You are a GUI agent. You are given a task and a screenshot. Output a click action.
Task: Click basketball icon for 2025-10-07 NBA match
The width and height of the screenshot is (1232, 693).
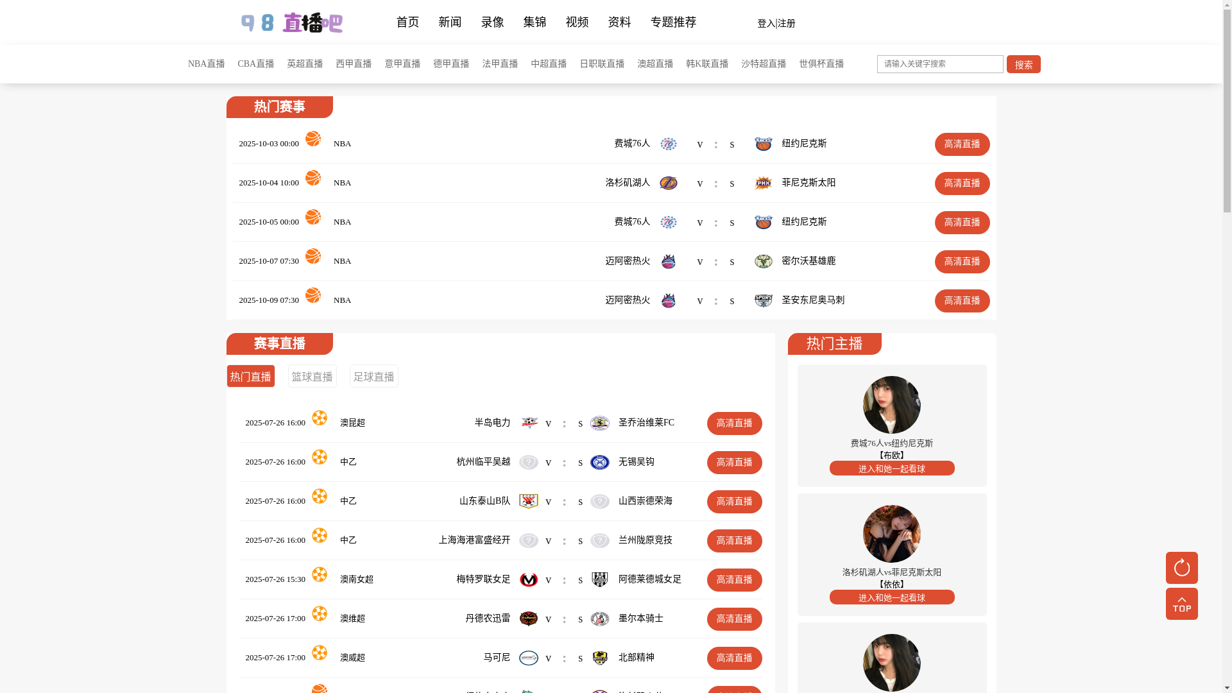click(x=313, y=256)
